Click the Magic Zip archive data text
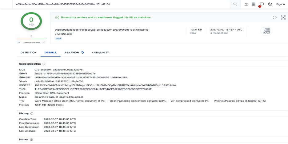Viewport: 288px width, 144px height. (58, 97)
